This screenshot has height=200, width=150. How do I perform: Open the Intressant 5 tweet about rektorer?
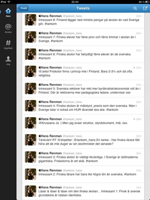pyautogui.click(x=83, y=89)
